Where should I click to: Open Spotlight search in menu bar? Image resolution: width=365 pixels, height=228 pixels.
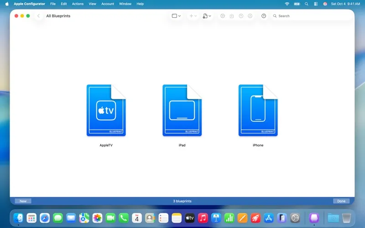coord(307,4)
